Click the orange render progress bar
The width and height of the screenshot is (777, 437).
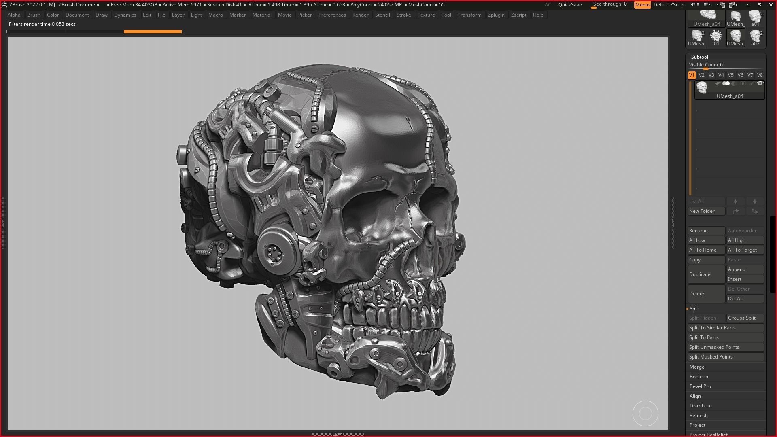[153, 32]
